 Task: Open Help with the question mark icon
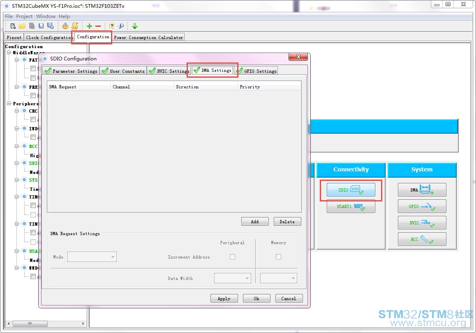pos(111,26)
